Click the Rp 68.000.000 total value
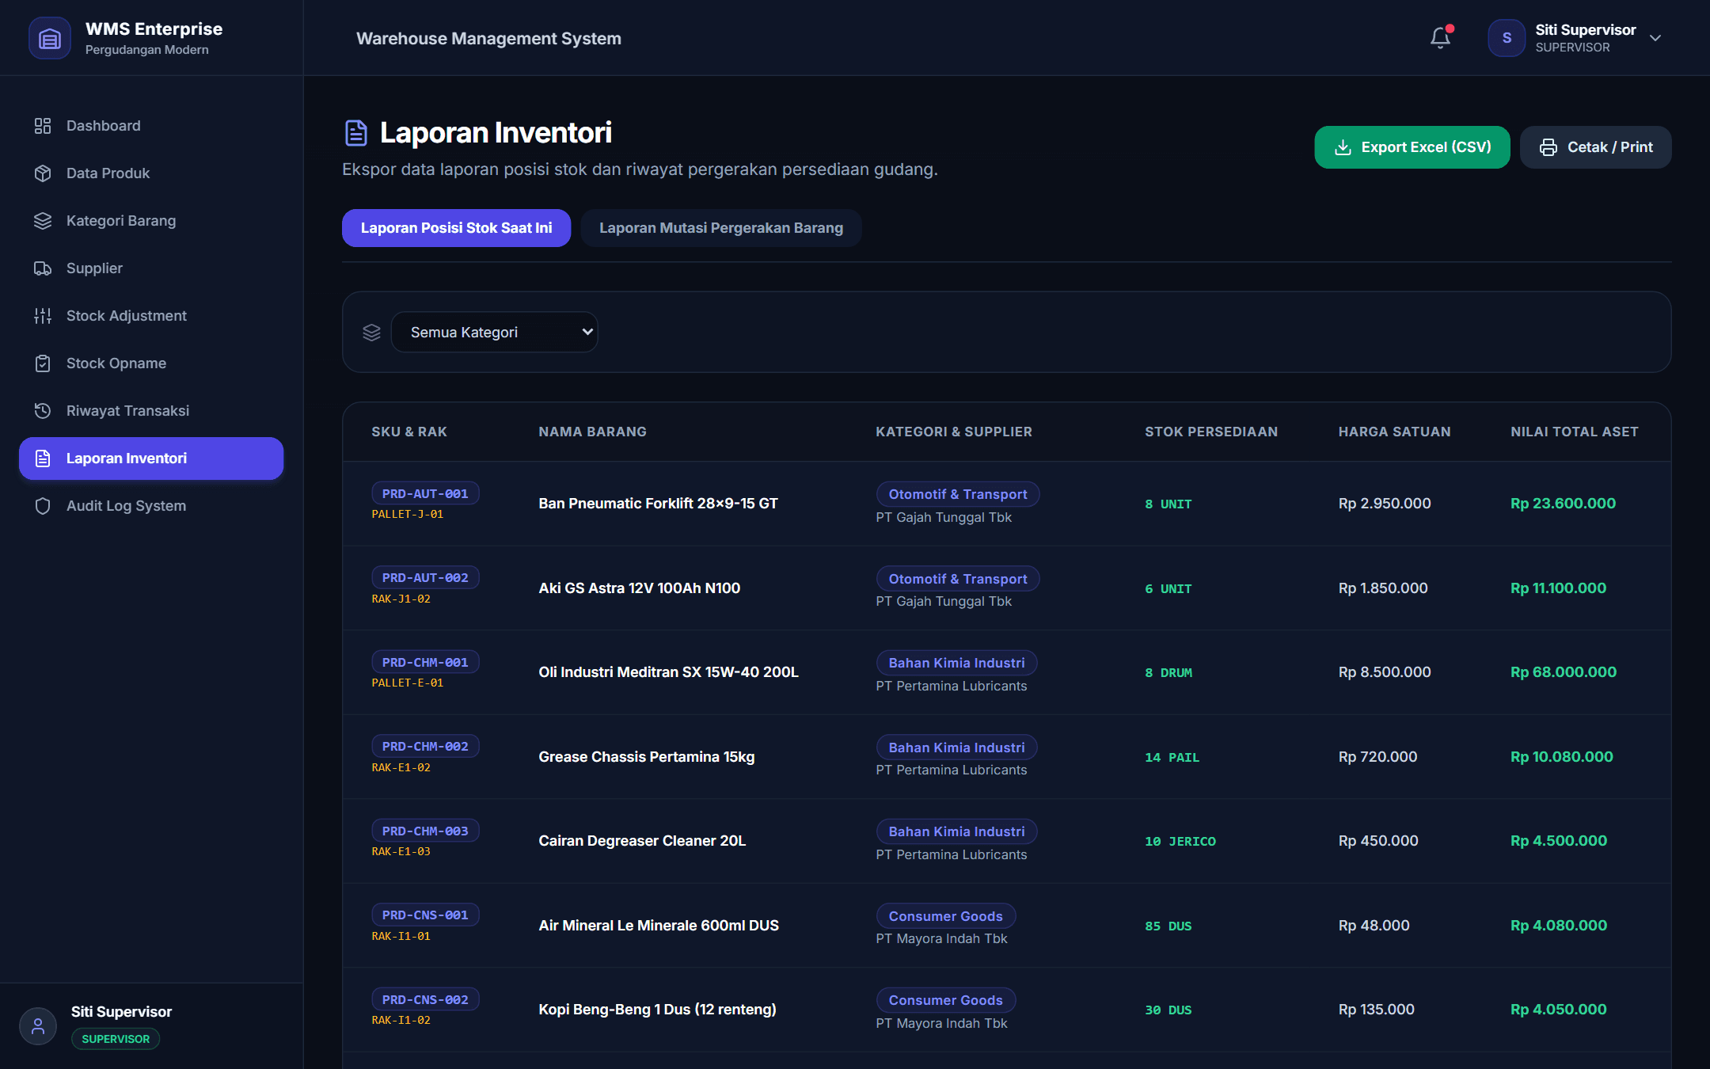This screenshot has height=1069, width=1710. [1563, 672]
